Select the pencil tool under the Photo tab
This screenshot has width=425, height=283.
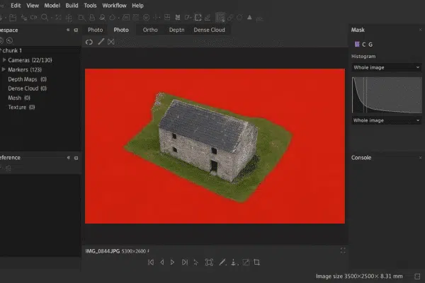click(x=101, y=42)
